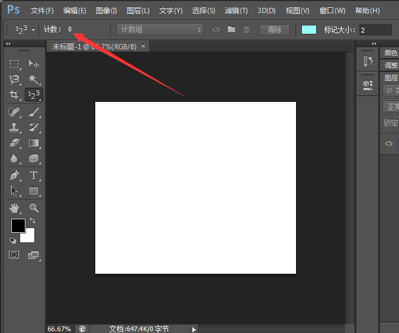
Task: Collapse the right panel dock arrows
Action: pos(374,44)
